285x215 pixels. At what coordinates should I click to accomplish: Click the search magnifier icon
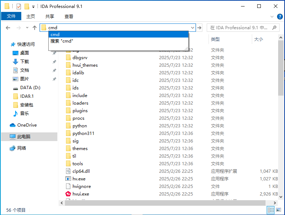pyautogui.click(x=274, y=28)
